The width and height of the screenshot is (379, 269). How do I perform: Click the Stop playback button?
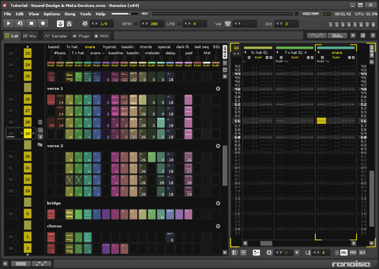31,23
